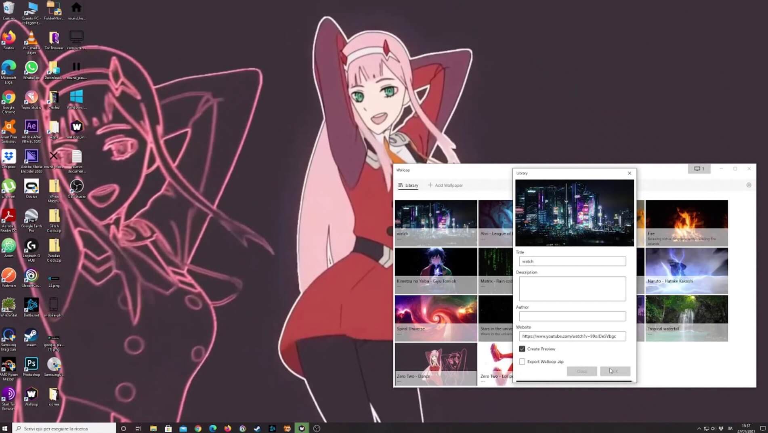Focus the Website URL field
This screenshot has height=433, width=768.
click(572, 336)
